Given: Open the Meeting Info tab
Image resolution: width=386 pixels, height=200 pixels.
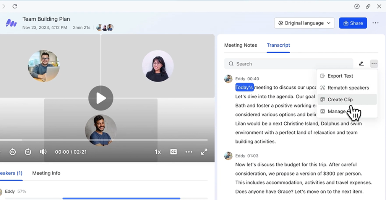Looking at the screenshot, I should coord(46,173).
